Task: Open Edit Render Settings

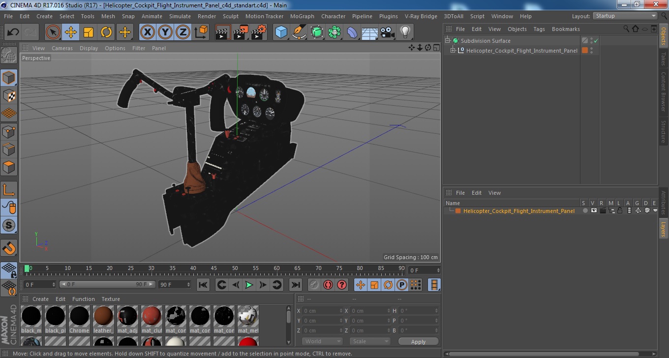Action: 259,32
